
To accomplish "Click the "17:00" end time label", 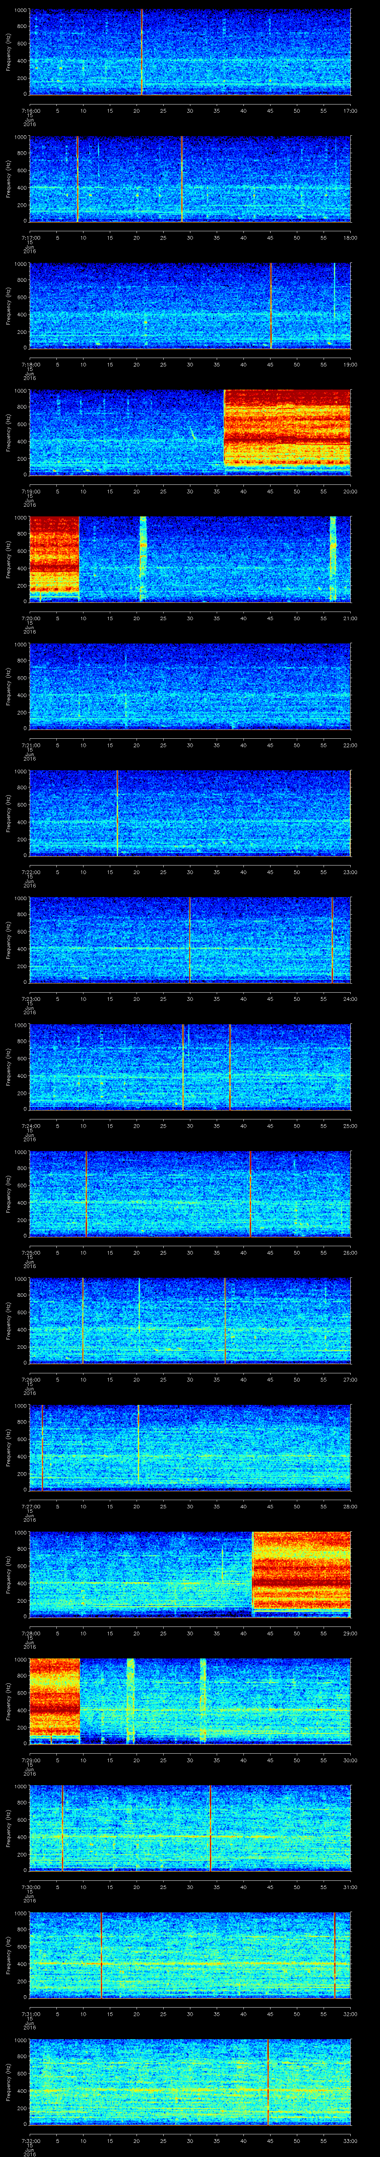I will 350,110.
